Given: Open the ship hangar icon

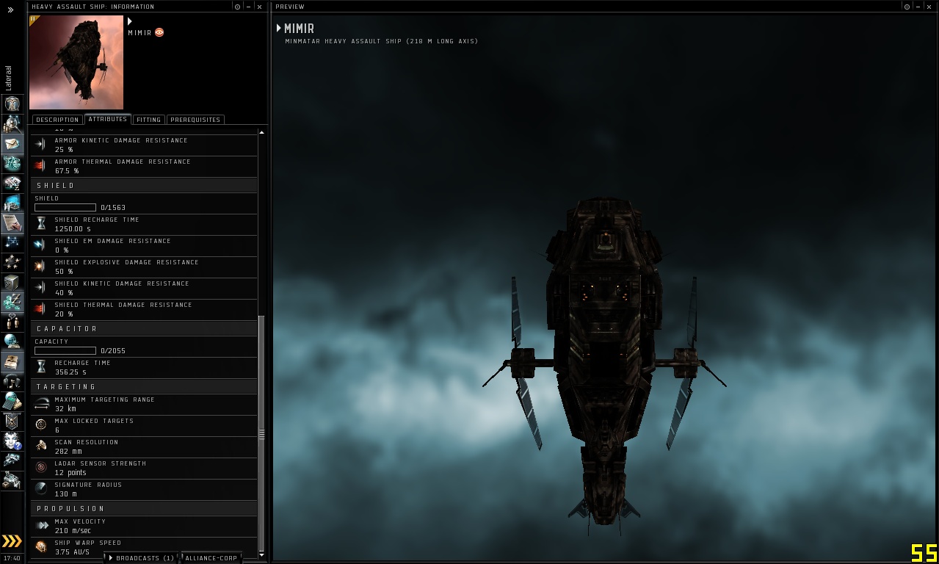Looking at the screenshot, I should (12, 460).
